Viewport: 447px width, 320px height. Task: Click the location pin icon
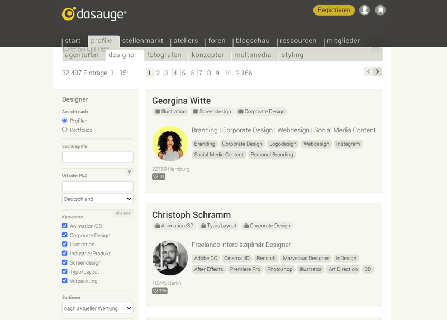[x=129, y=172]
